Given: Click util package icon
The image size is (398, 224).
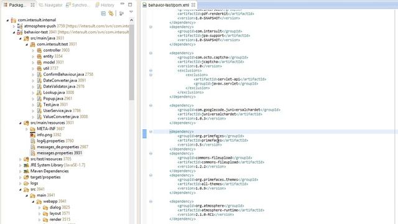Looking at the screenshot, I should click(x=39, y=68).
